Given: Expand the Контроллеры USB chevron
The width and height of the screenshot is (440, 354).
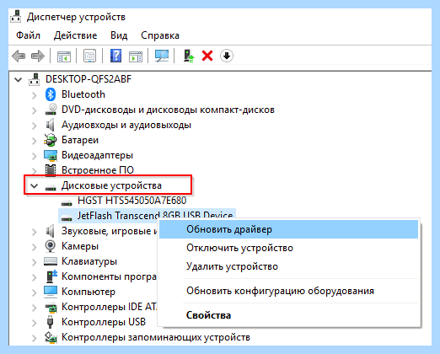Looking at the screenshot, I should click(x=34, y=323).
